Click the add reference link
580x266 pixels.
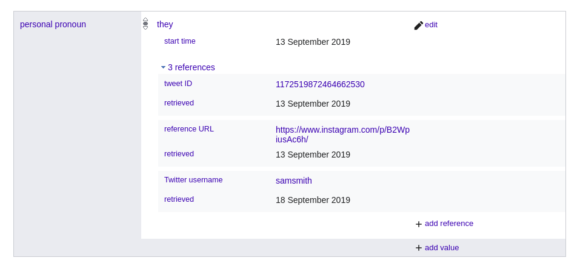point(448,224)
